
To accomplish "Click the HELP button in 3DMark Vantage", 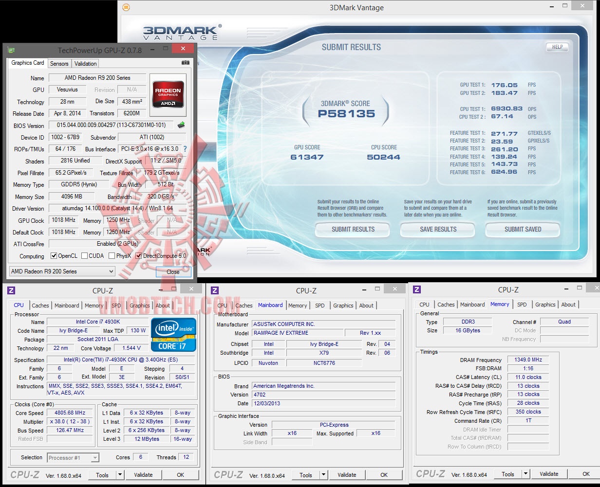I will [x=557, y=47].
